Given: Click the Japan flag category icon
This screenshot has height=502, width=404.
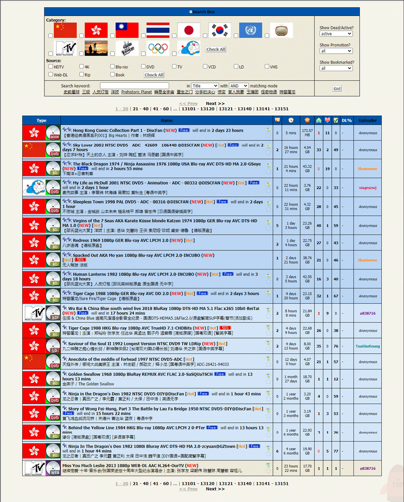Looking at the screenshot, I should pos(189,30).
